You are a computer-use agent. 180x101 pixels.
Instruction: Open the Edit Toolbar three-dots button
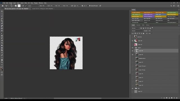pos(2,65)
